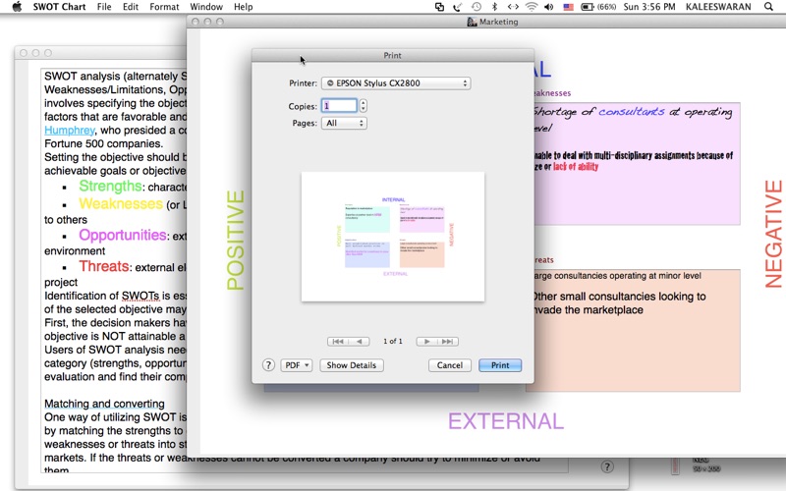Click the vertical NEGATIVE label in Marketing window
786x491 pixels.
773,234
